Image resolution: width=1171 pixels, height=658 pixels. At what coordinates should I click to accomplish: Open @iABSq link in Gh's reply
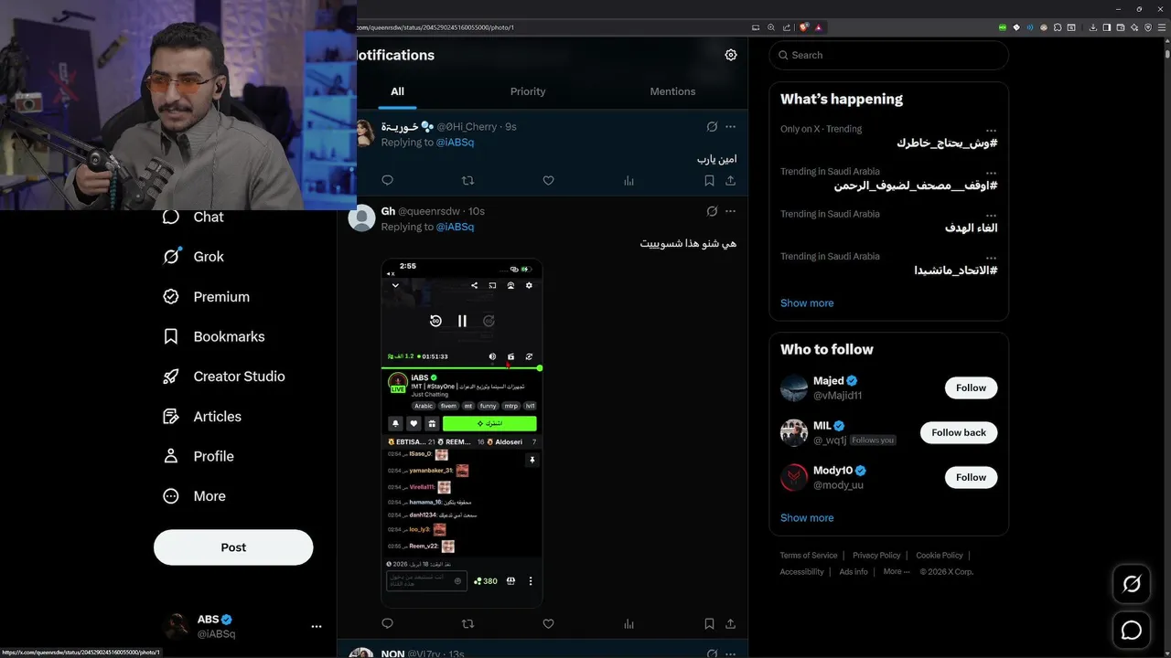455,227
